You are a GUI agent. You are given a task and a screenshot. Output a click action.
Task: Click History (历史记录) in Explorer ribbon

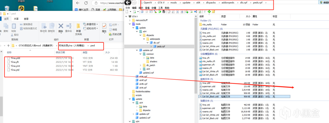click(x=115, y=34)
